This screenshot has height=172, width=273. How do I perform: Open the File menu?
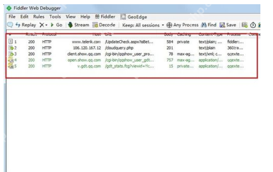[12, 17]
